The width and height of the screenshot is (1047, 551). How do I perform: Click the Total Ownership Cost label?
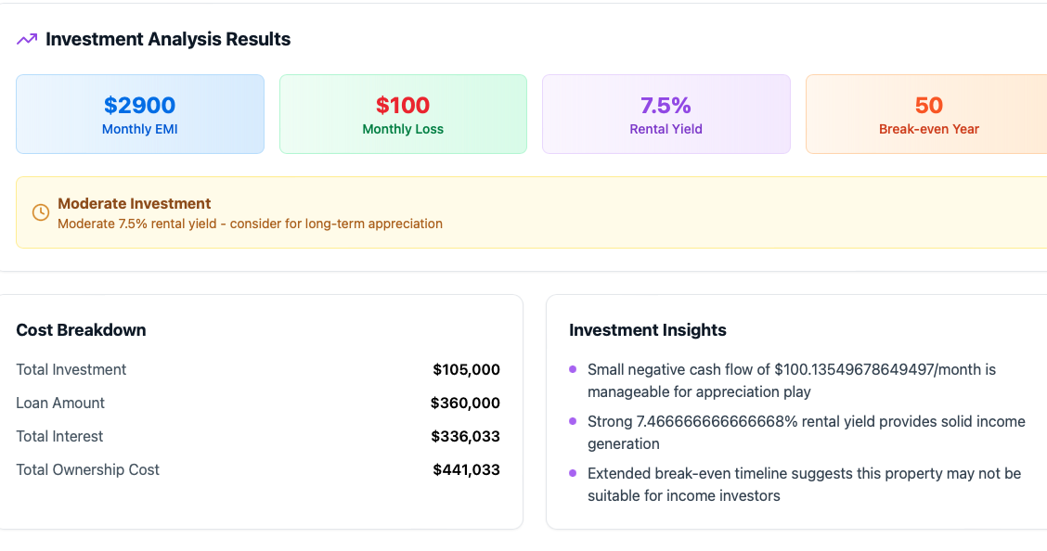click(88, 469)
